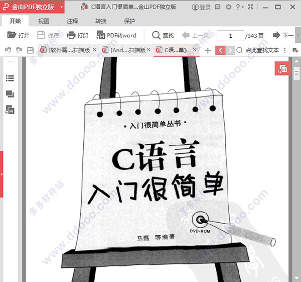This screenshot has height=282, width=301.
Task: Switch to the 转换 tab
Action: coord(101,21)
